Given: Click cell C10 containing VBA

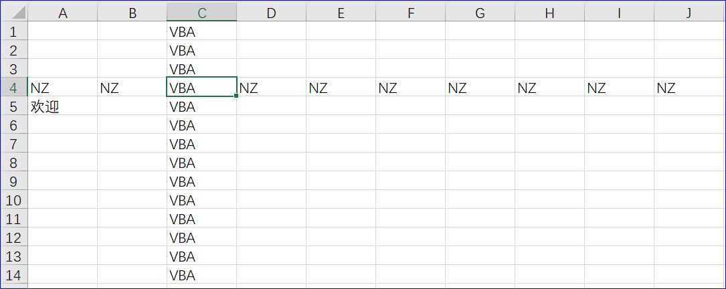Looking at the screenshot, I should point(202,199).
